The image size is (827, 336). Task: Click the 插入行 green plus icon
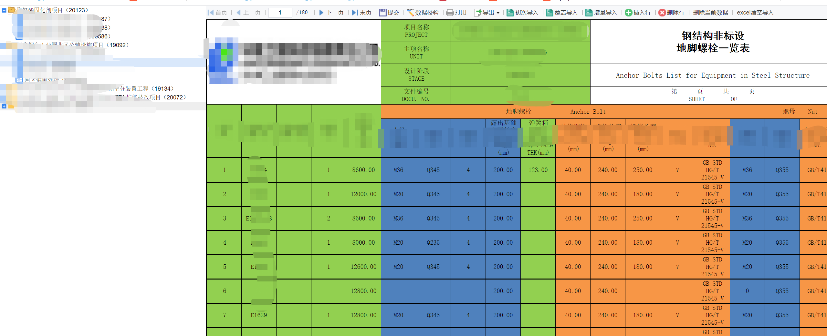tap(629, 13)
